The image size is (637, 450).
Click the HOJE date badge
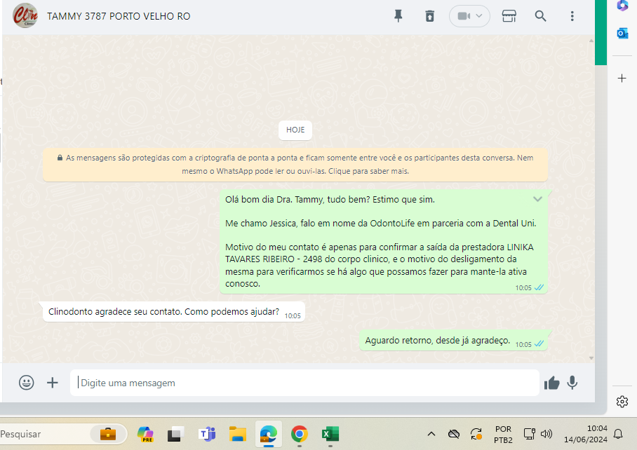point(295,130)
